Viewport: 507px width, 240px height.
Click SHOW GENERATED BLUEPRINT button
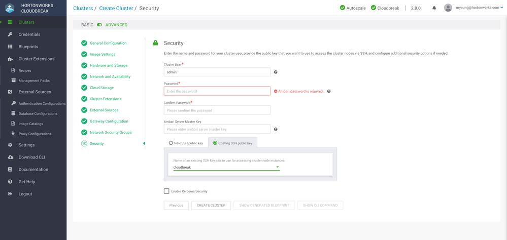click(264, 205)
